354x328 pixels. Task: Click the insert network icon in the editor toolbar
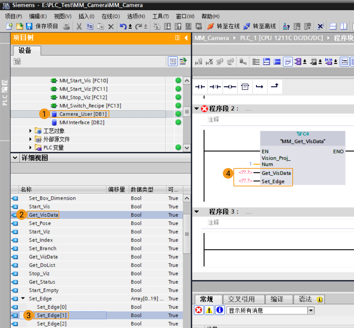(x=199, y=62)
